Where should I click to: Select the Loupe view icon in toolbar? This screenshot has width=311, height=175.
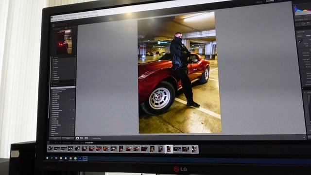77,138
